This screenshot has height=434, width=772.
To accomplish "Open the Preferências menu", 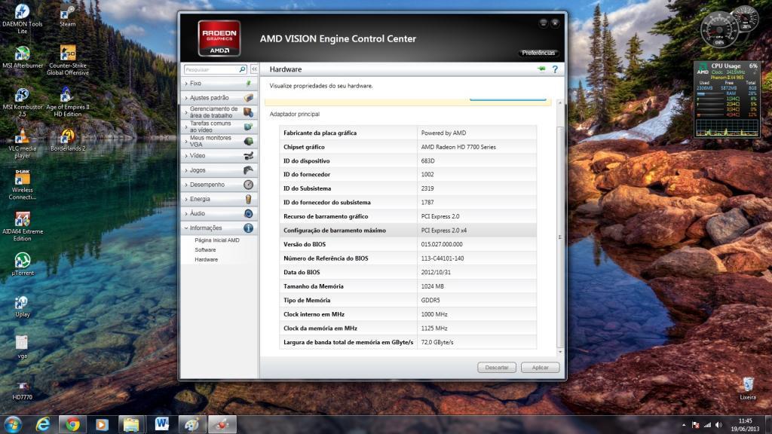I will point(538,53).
